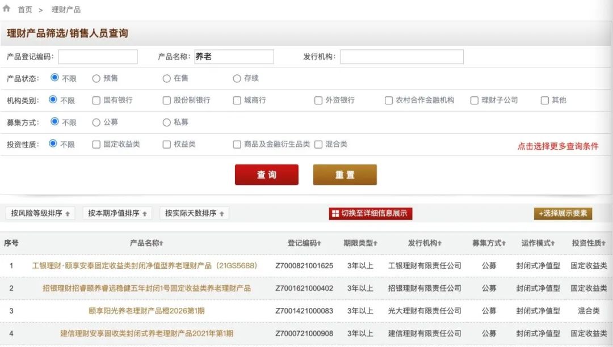Click 切换至详细信息展示 button

[x=371, y=213]
